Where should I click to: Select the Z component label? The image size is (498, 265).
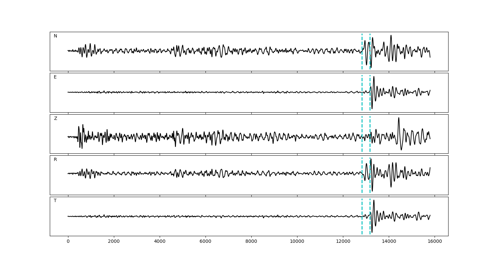click(x=55, y=119)
